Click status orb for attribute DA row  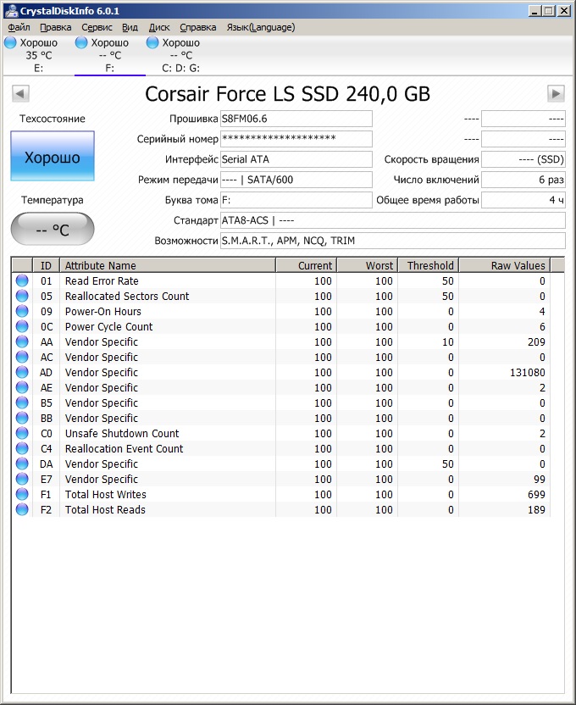[x=22, y=464]
